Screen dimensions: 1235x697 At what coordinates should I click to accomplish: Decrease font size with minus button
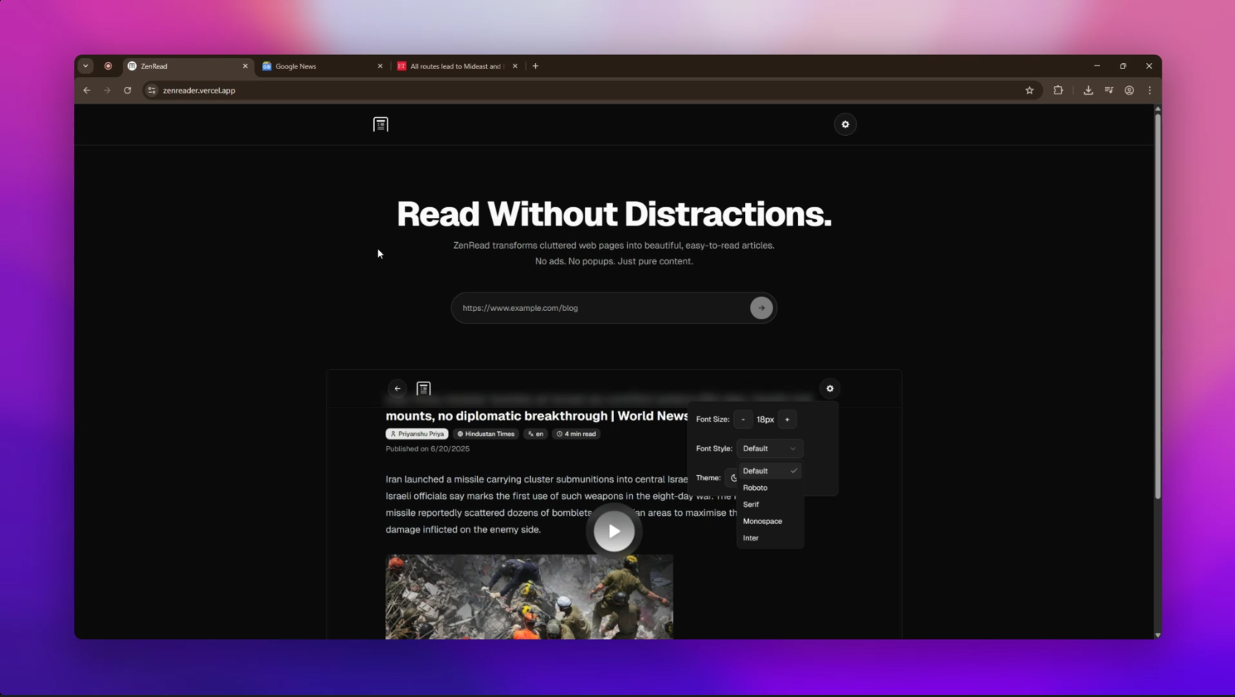743,419
